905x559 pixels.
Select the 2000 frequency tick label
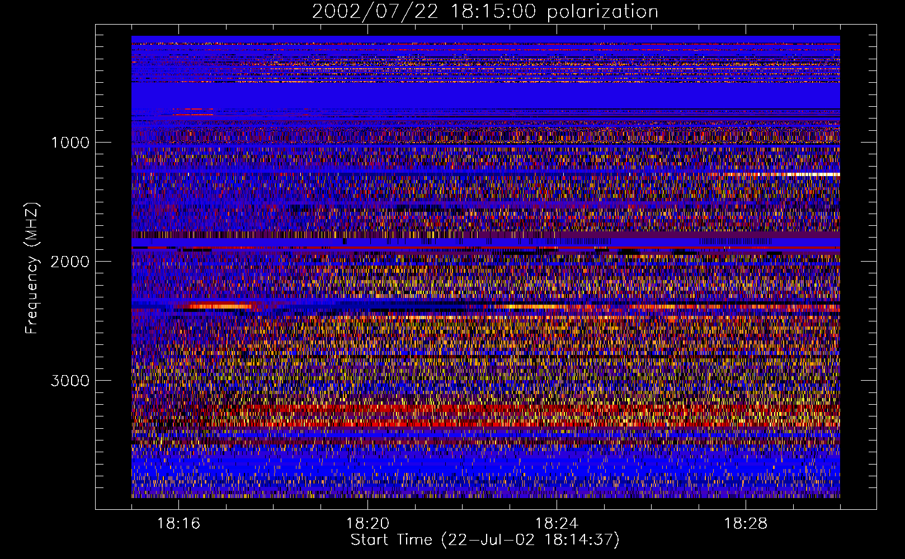pyautogui.click(x=70, y=262)
